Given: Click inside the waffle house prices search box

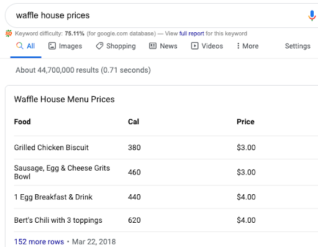Looking at the screenshot, I should (x=157, y=16).
